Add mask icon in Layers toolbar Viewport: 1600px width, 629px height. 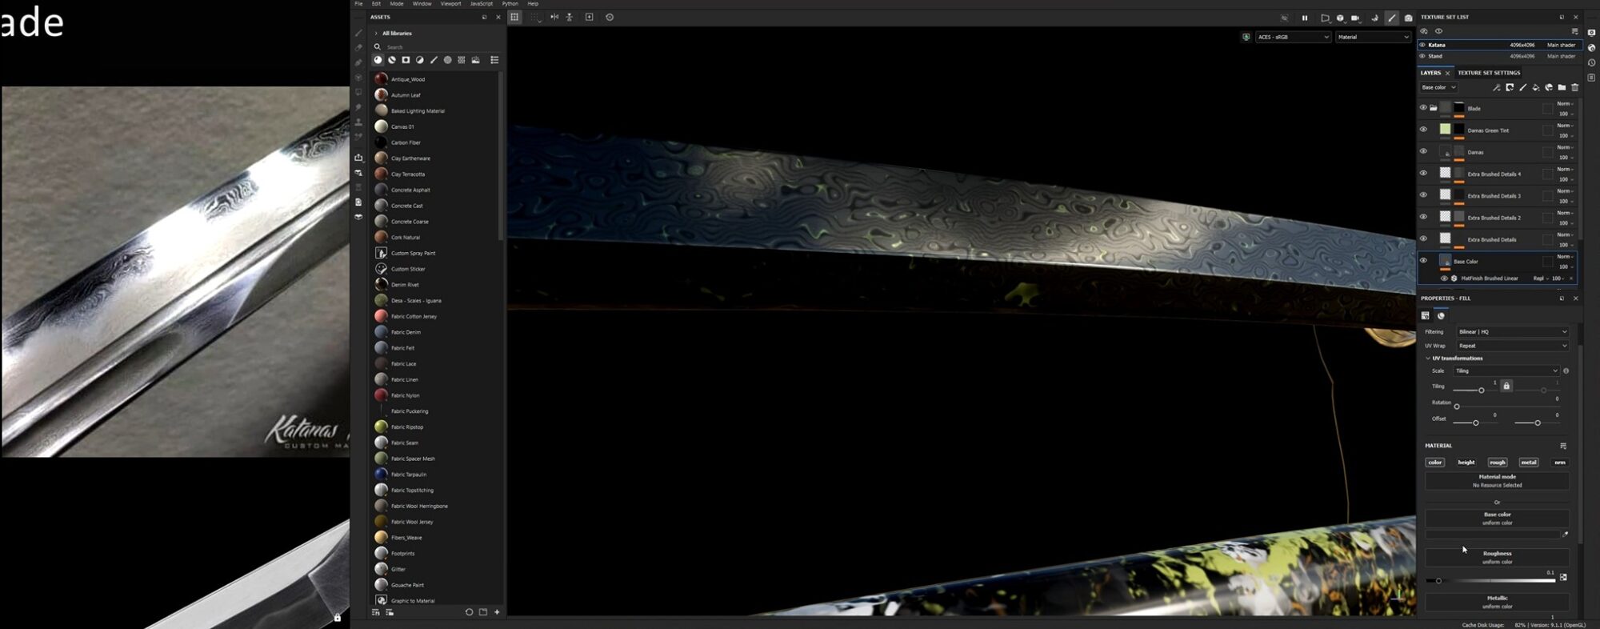click(x=1510, y=87)
